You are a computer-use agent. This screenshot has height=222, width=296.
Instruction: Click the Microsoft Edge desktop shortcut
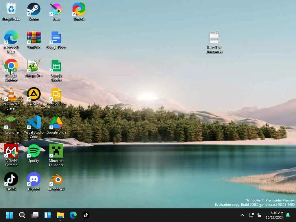(x=11, y=42)
